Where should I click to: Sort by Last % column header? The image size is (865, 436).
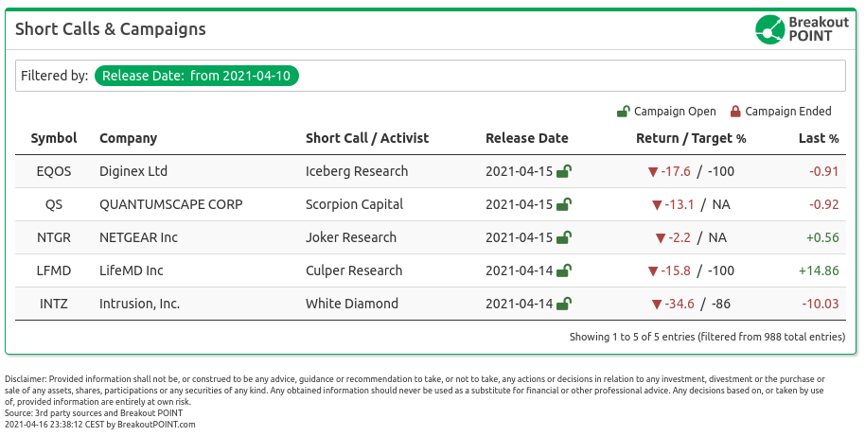tap(819, 138)
